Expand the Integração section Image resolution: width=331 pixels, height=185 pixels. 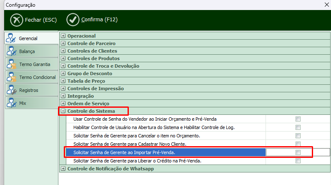point(63,96)
